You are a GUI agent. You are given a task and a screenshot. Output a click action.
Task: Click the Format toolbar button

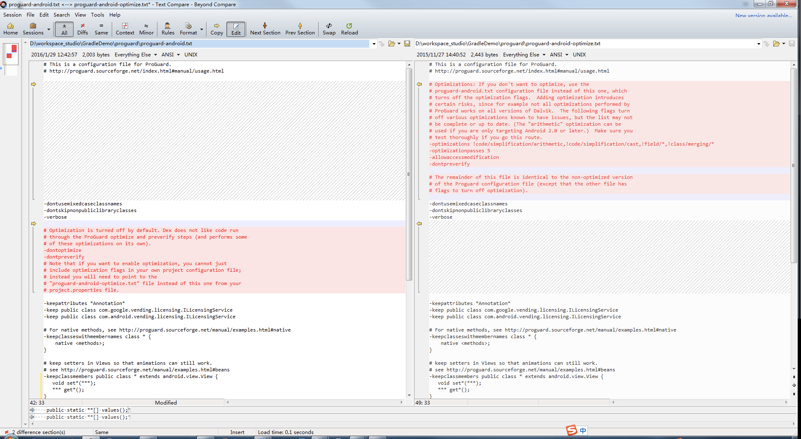[188, 29]
